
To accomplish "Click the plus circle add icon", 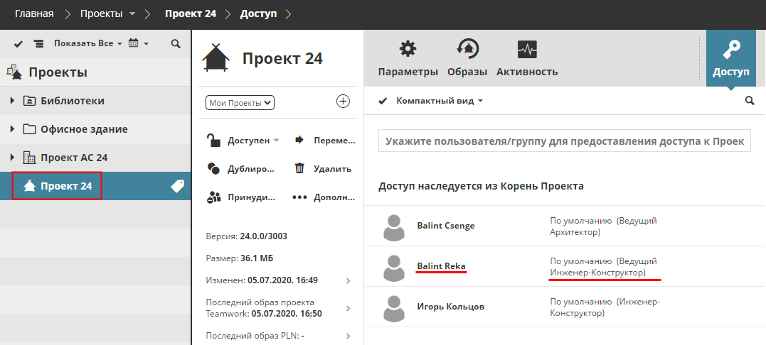I will (344, 102).
